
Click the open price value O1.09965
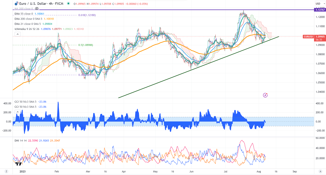point(80,4)
